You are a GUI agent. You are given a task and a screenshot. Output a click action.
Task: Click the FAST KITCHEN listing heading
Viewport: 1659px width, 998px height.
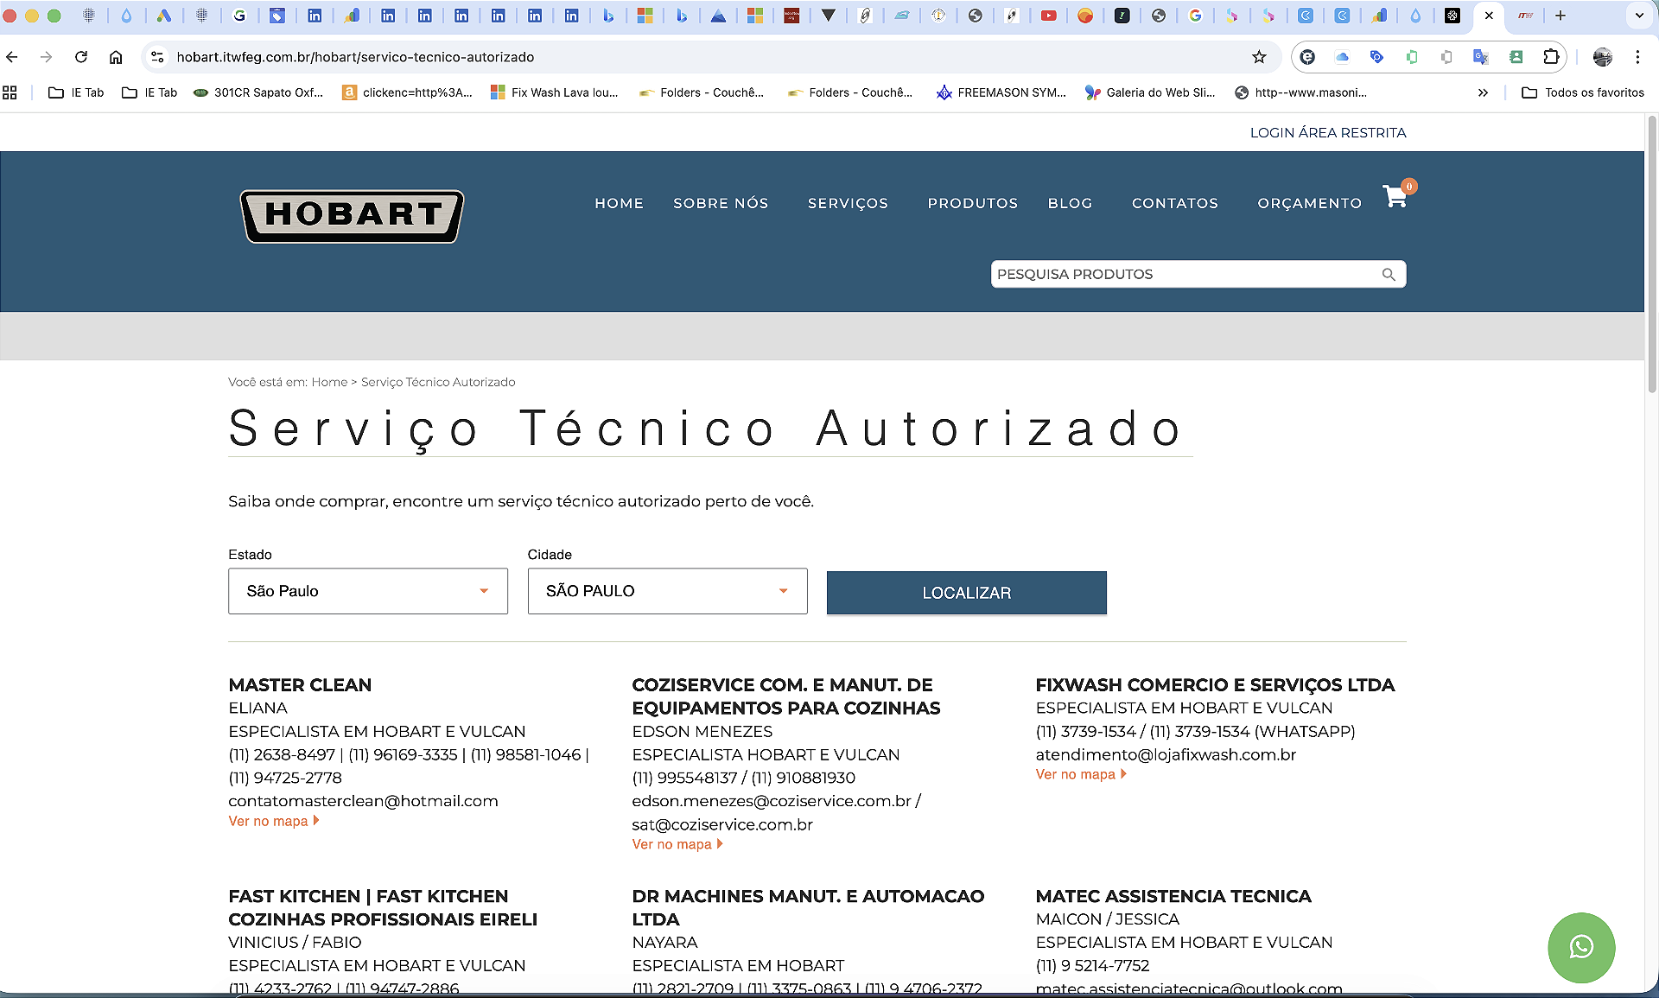coord(383,907)
